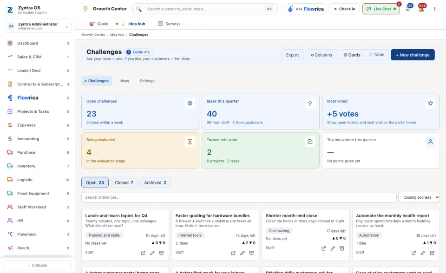Switch to Table view
Viewport: 446px width, 273px height.
click(377, 55)
